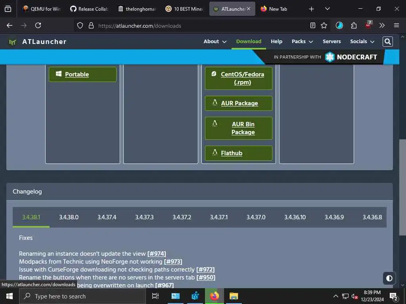Viewport: 406px width, 304px height.
Task: Click the browser forward arrow
Action: coord(24,25)
